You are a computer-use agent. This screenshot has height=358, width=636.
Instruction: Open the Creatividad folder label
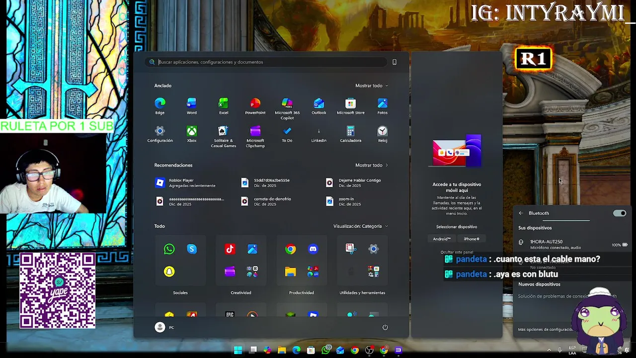click(241, 293)
